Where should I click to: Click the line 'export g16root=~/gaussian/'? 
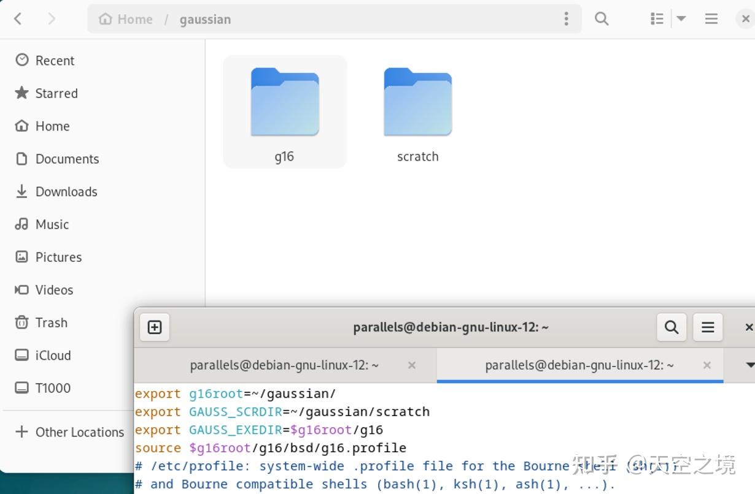[x=236, y=393]
